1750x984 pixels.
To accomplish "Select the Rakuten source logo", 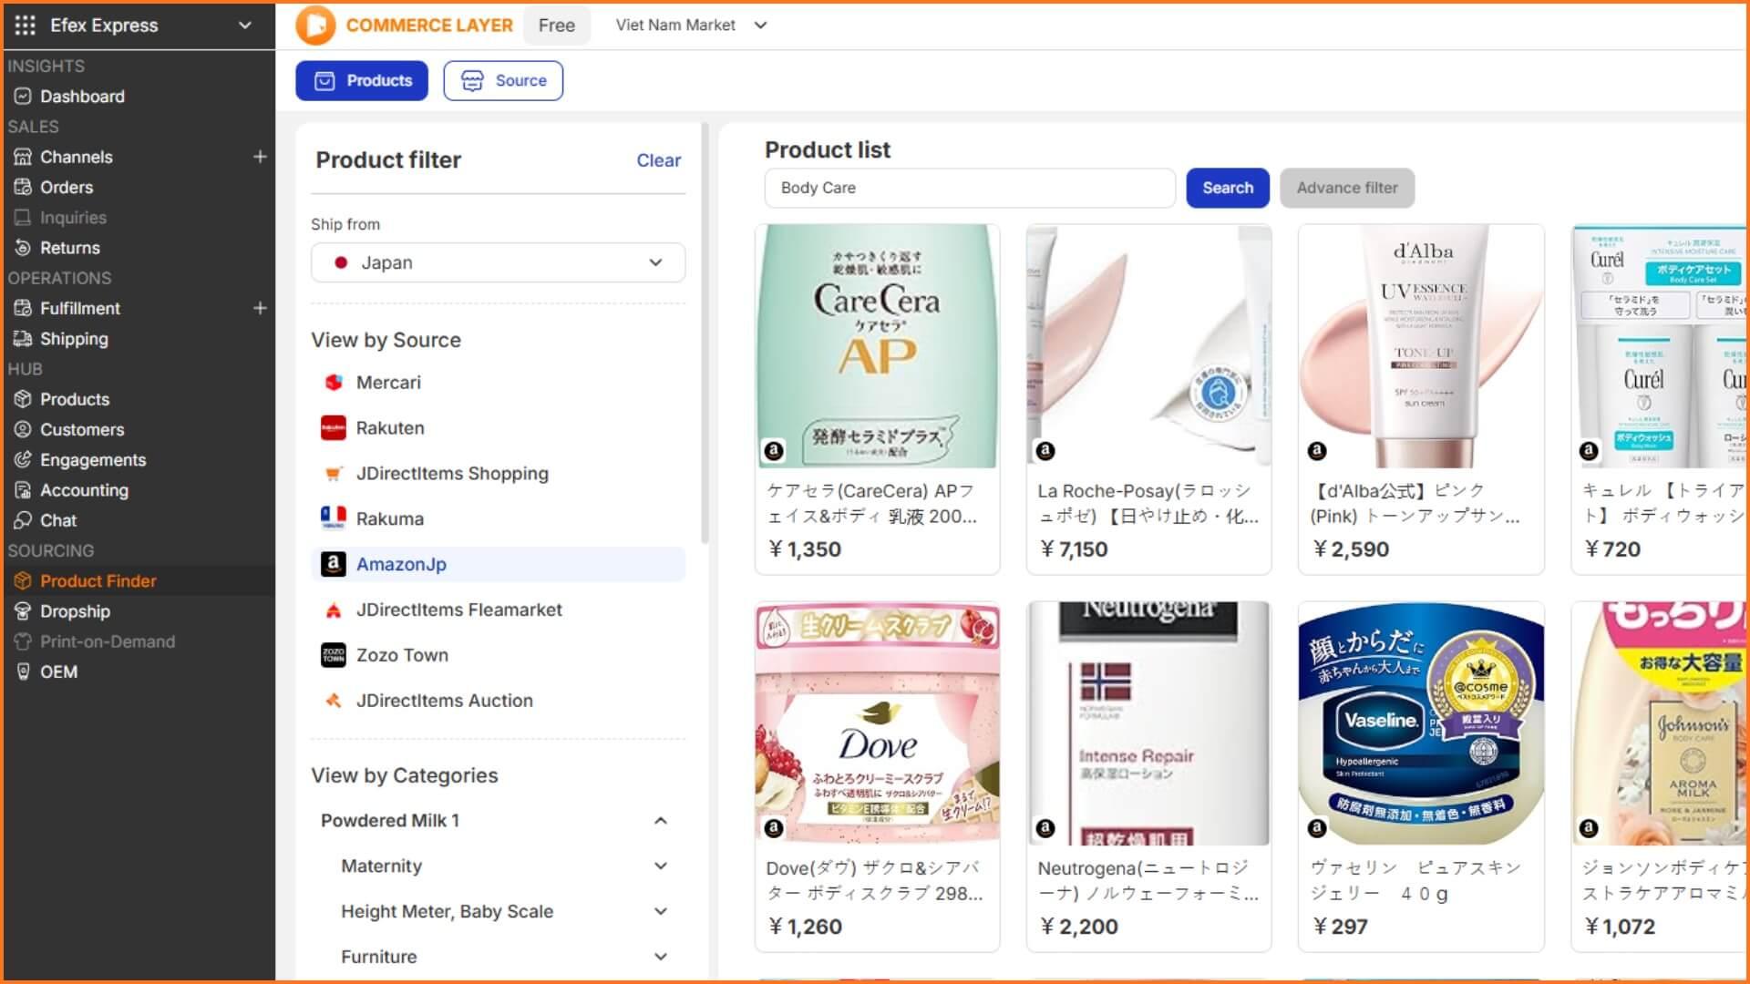I will pyautogui.click(x=334, y=428).
